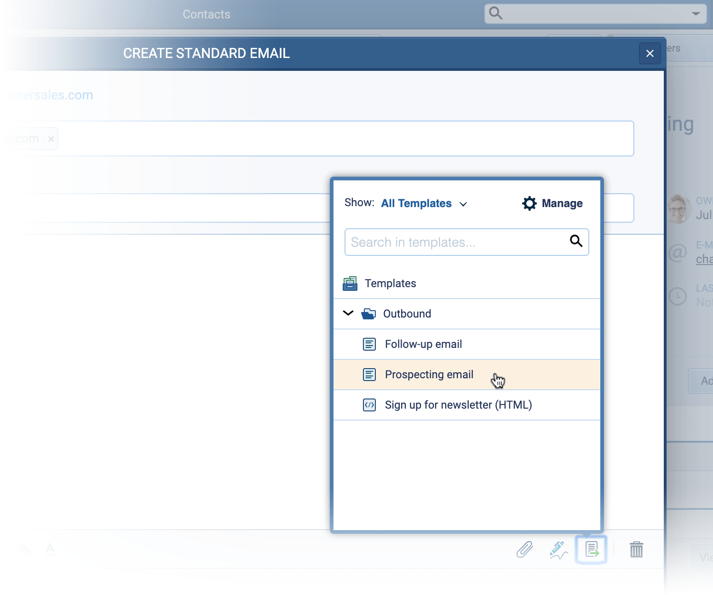
Task: Click the Outbound folder icon
Action: click(368, 313)
